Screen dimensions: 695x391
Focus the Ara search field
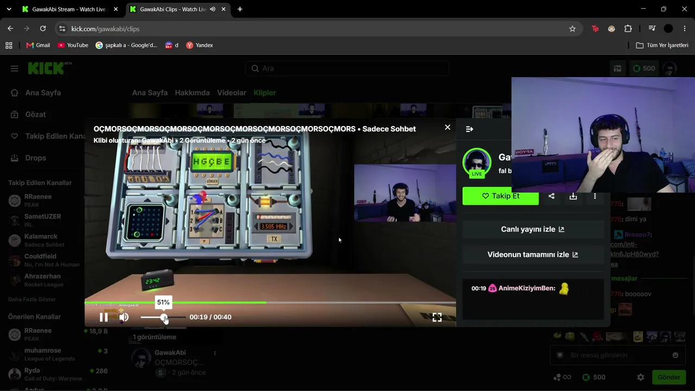347,68
